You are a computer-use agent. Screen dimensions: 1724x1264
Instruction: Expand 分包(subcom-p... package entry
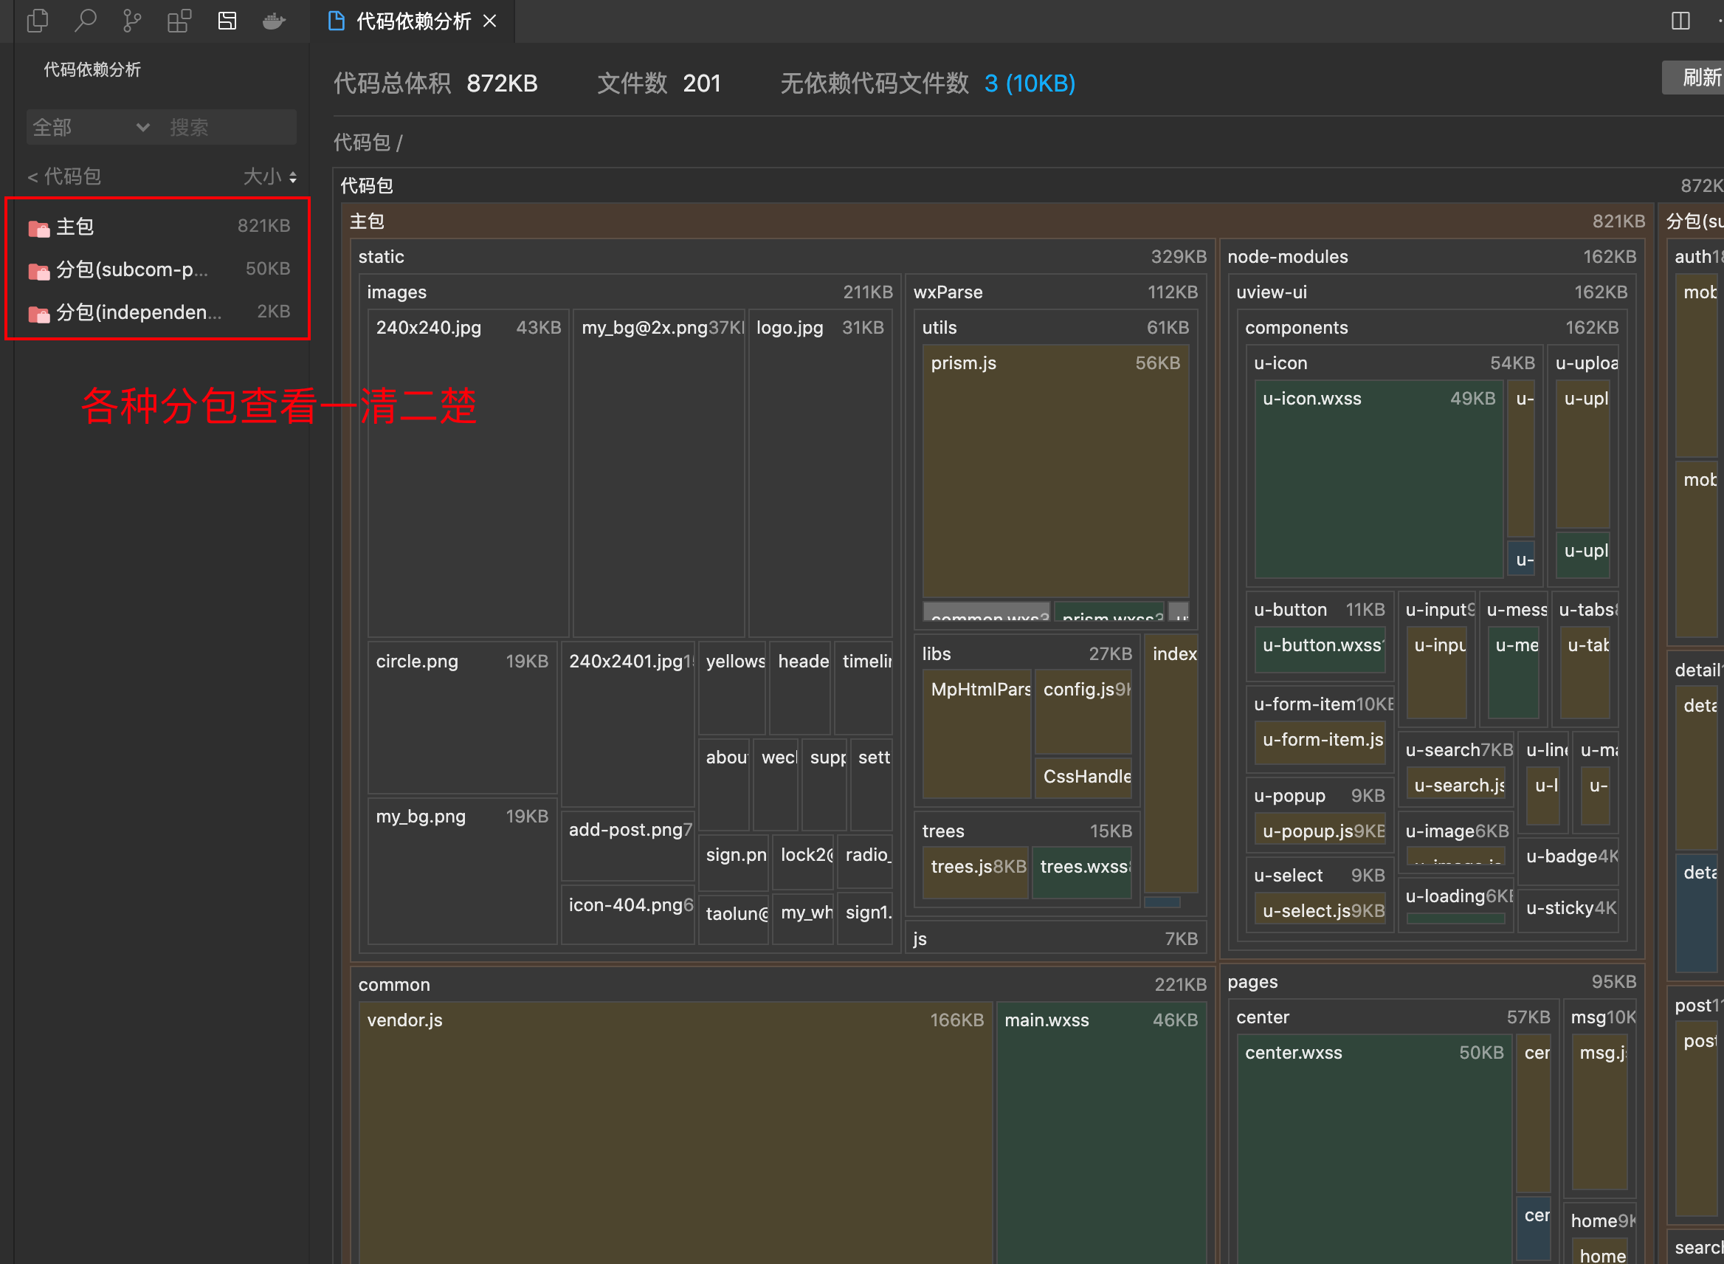[131, 269]
